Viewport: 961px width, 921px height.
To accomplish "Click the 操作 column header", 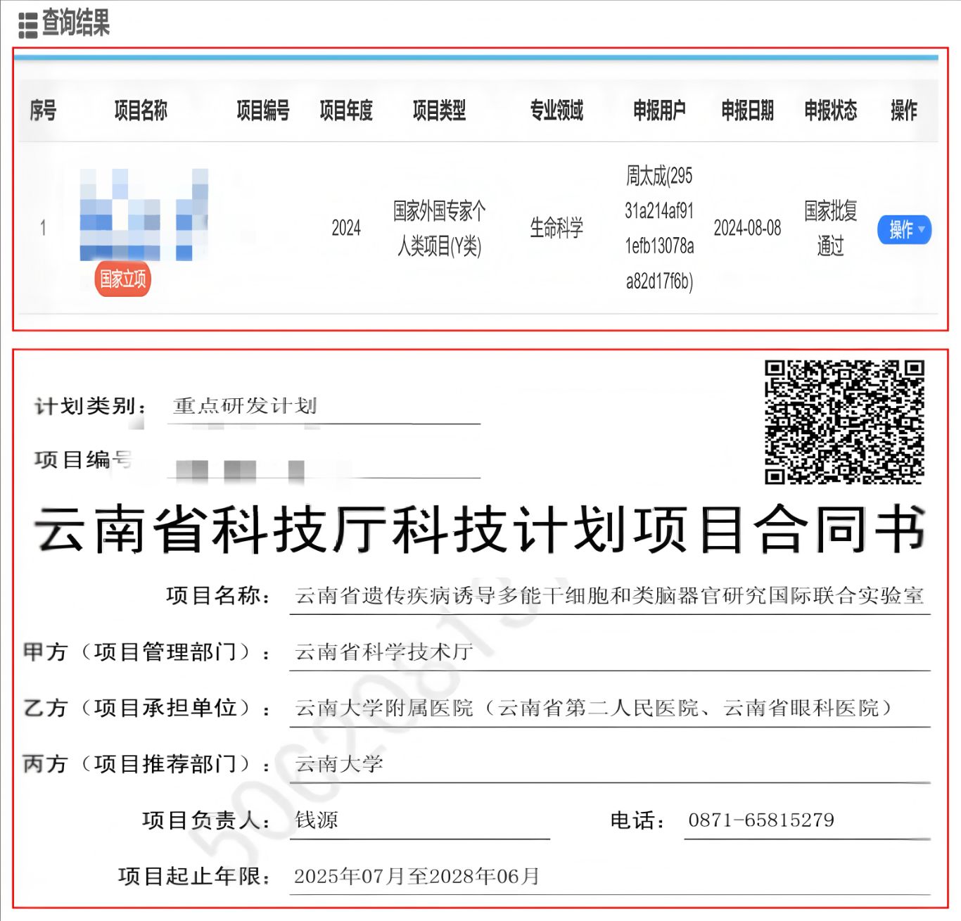I will (904, 110).
